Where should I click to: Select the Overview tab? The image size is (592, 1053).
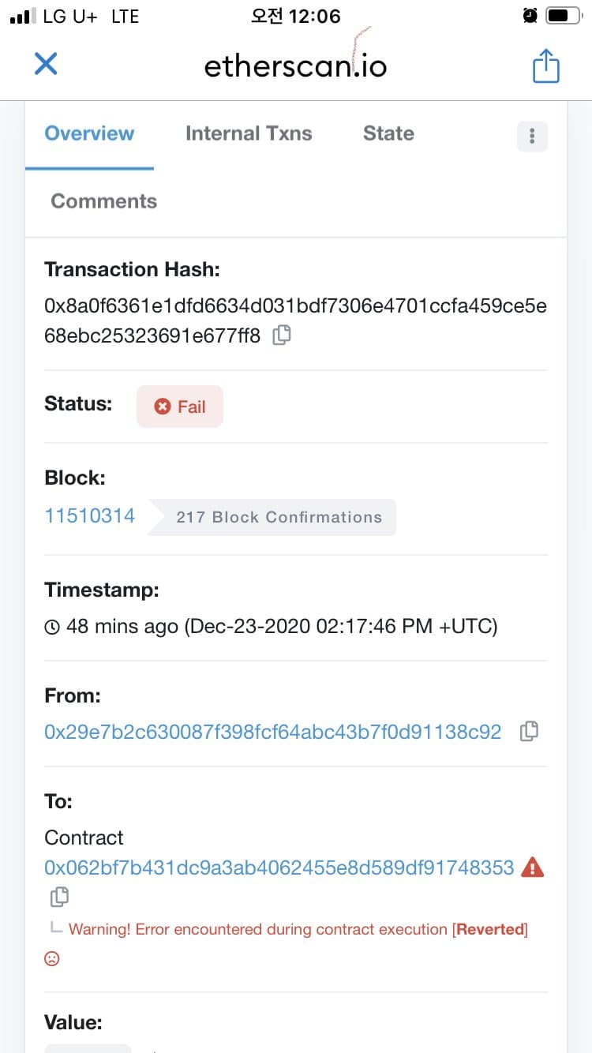tap(89, 133)
